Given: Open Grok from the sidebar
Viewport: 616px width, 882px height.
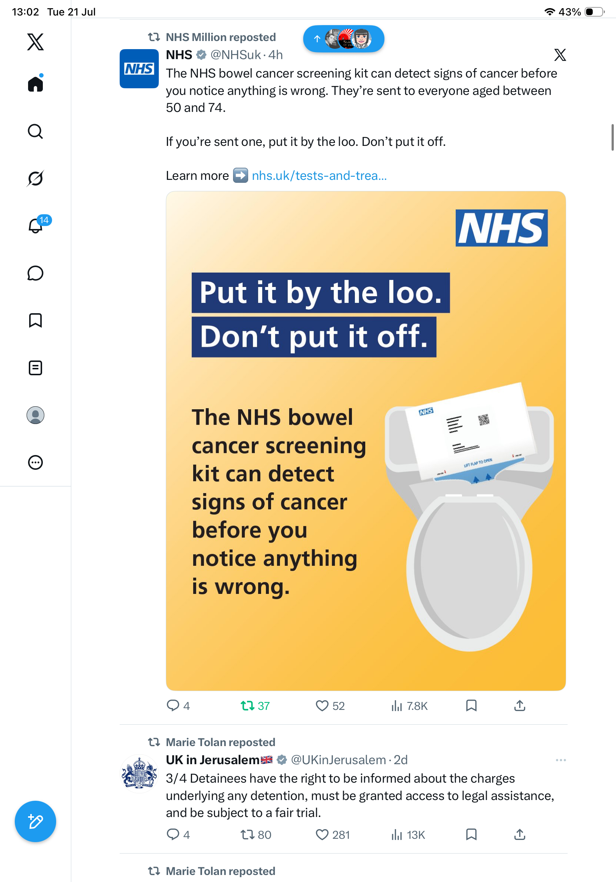Looking at the screenshot, I should (35, 178).
